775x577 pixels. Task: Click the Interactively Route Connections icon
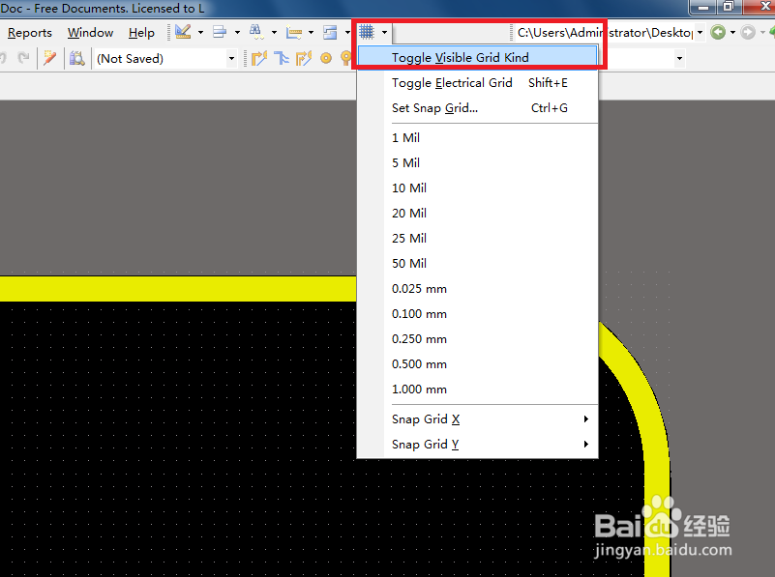[259, 58]
